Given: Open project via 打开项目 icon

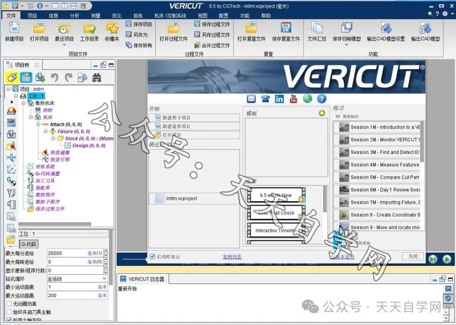Looking at the screenshot, I should (39, 28).
